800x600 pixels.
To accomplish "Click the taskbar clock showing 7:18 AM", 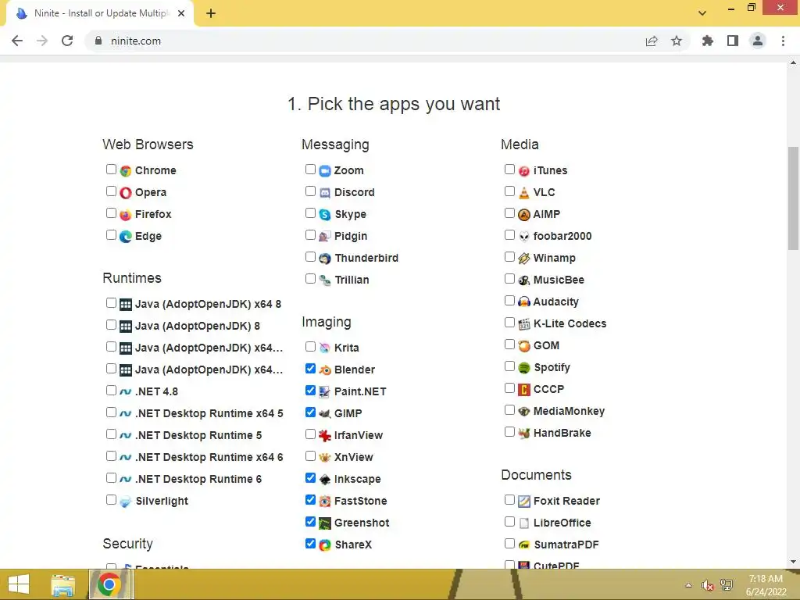I will tap(766, 585).
